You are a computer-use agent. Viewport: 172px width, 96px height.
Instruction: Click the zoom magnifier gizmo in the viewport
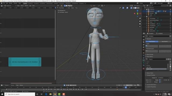click(140, 18)
